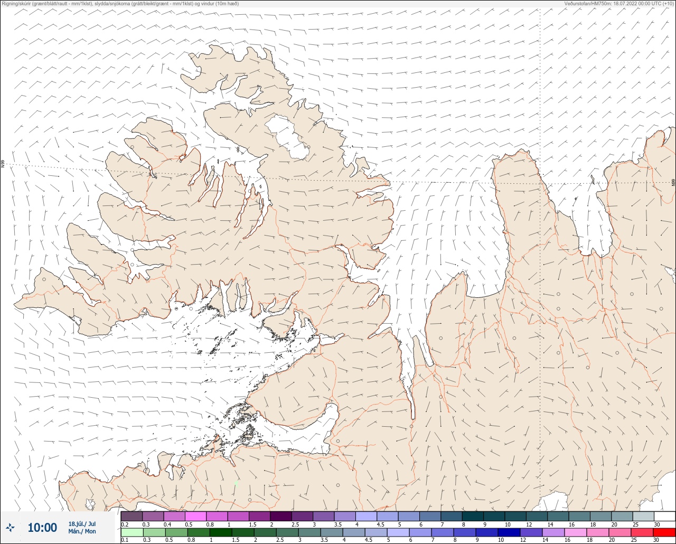Click the compass star icon beside the 10:00 time

(x=10, y=527)
